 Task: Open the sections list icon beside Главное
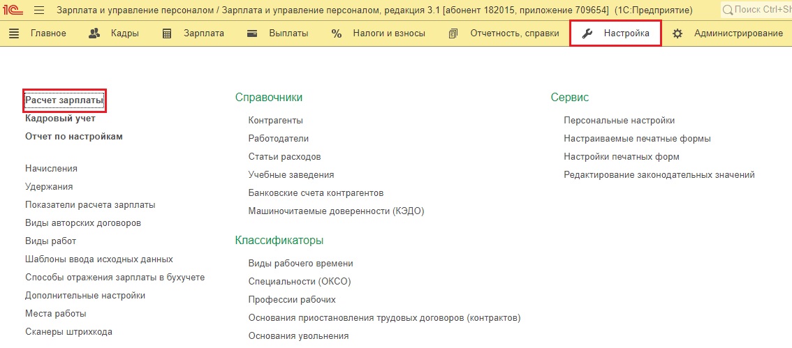pos(14,33)
